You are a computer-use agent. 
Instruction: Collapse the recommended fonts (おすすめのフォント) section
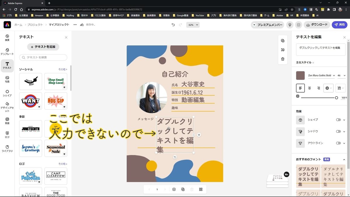pos(344,160)
